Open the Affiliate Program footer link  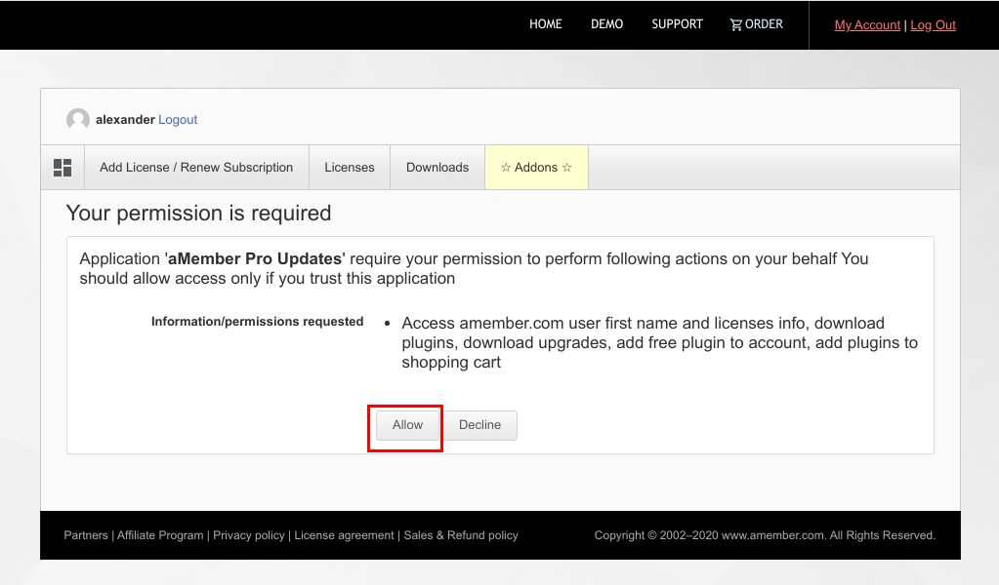[160, 535]
